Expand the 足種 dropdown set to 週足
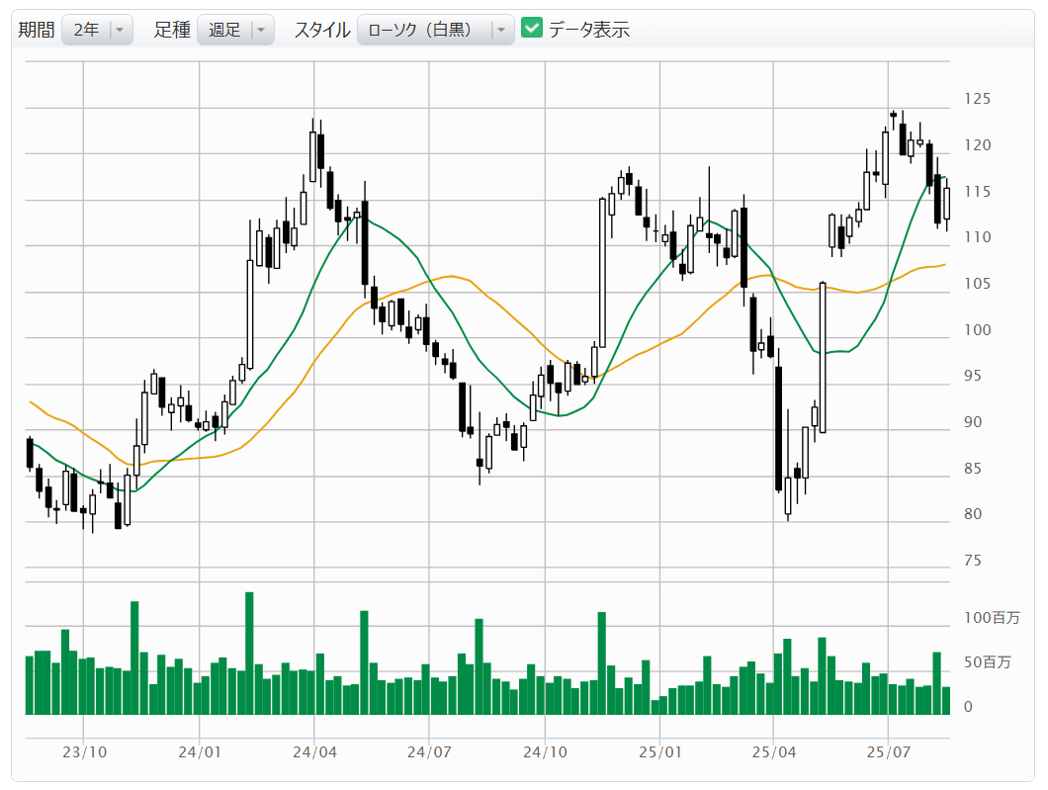Screen dimensions: 1048x790 coord(235,30)
